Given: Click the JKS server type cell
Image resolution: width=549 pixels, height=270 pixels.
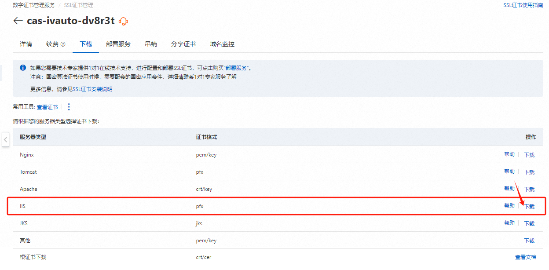Looking at the screenshot, I should click(x=24, y=223).
